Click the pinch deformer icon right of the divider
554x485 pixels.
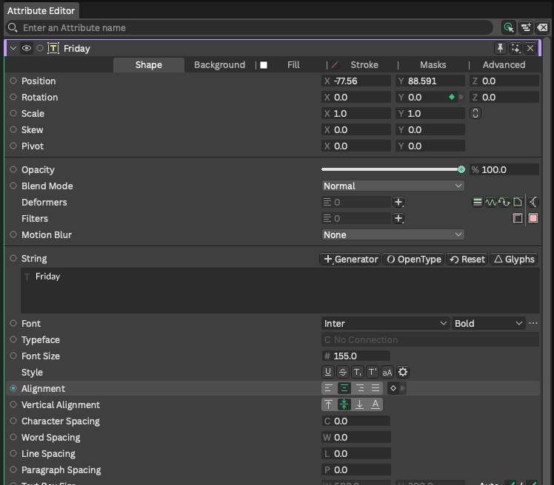[x=533, y=202]
